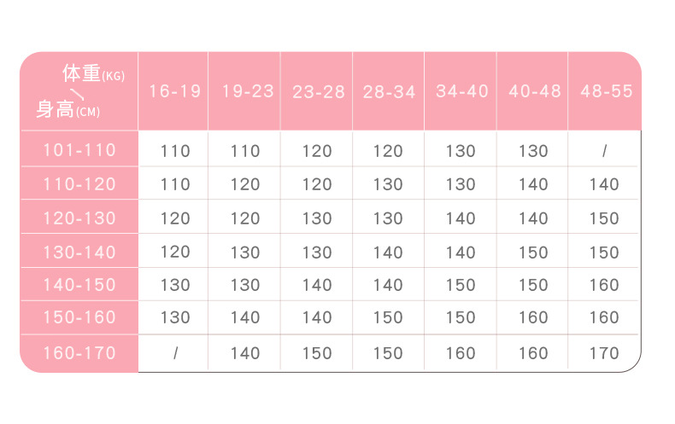Select the 140-150 height row header
Screen dimensions: 675x424
[x=79, y=285]
